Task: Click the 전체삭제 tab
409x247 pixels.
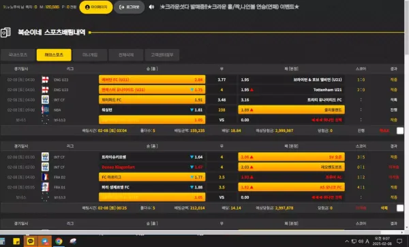Action: click(126, 55)
